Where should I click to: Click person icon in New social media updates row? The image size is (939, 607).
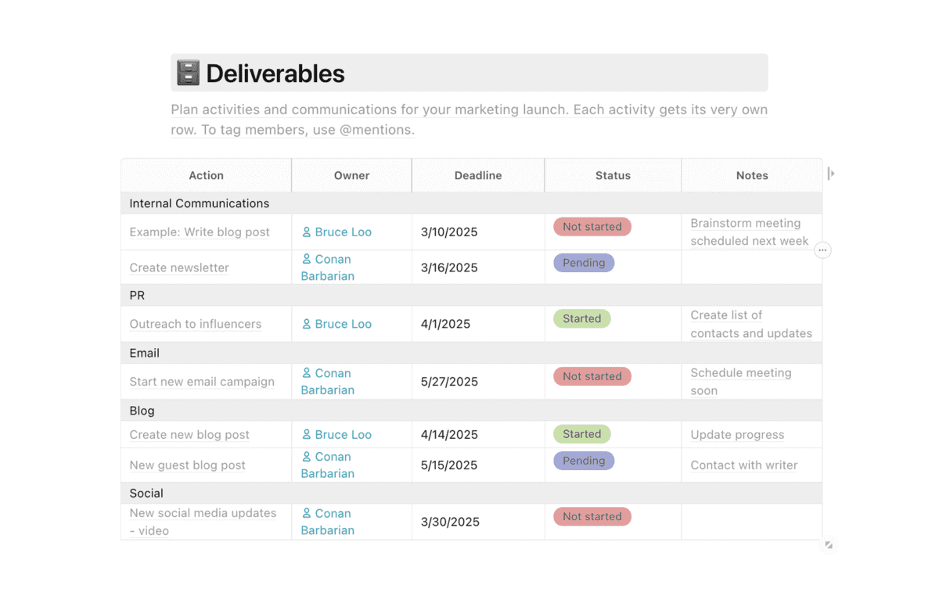point(307,513)
